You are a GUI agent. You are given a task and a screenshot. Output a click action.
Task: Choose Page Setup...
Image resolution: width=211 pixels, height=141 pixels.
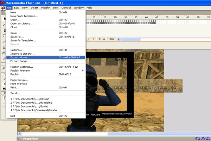pos(46,80)
